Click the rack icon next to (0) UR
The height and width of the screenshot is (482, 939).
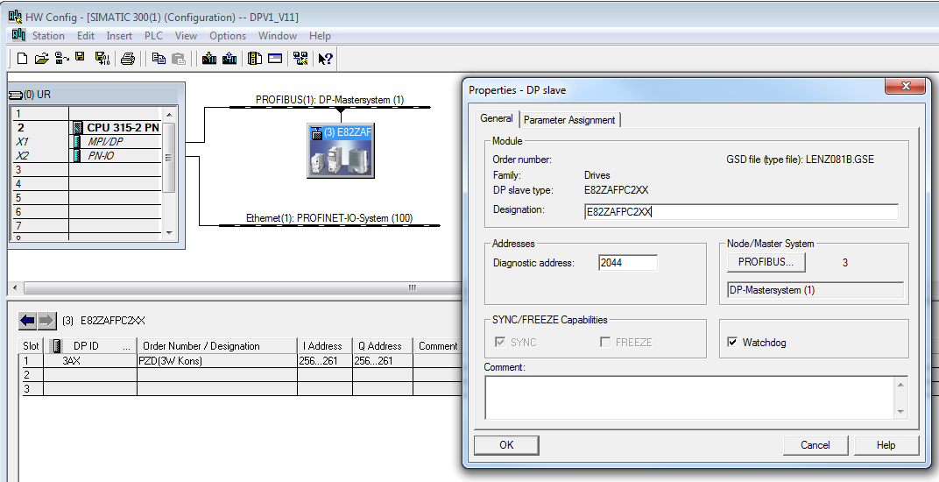[15, 95]
